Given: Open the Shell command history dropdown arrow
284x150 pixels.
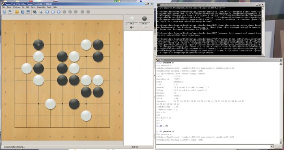Looking at the screenshot, I should tap(272, 146).
